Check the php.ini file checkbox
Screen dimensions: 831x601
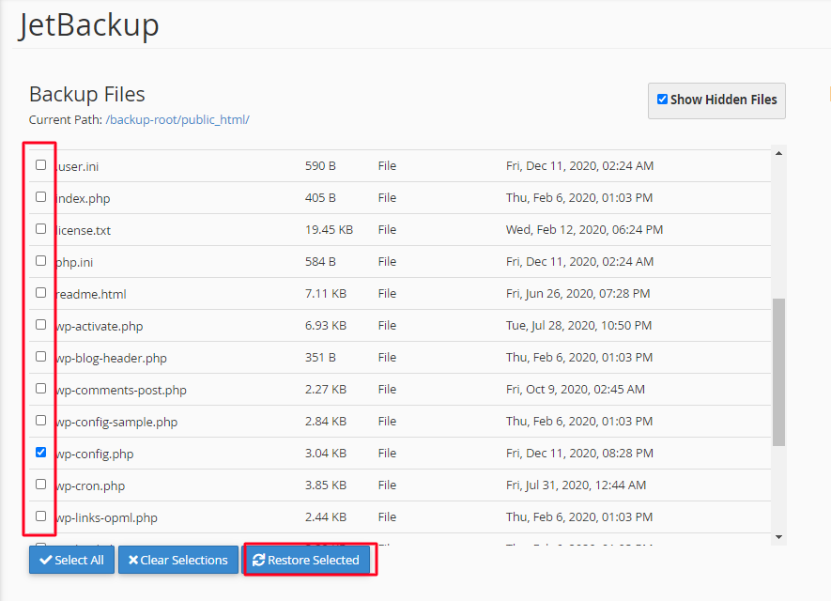coord(40,261)
